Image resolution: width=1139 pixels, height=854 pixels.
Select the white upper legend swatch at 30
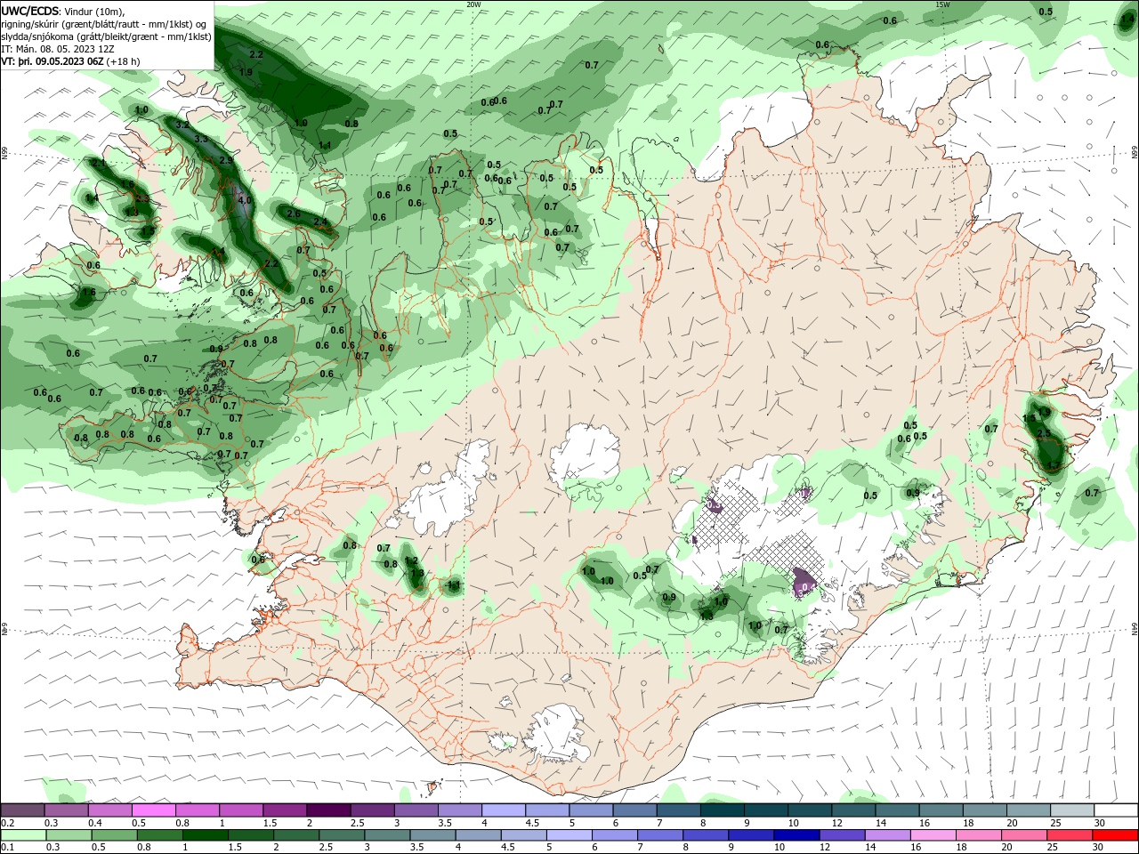coord(1117,810)
